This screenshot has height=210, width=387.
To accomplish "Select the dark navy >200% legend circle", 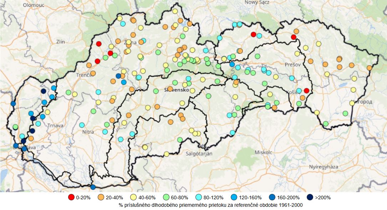I will coord(310,197).
